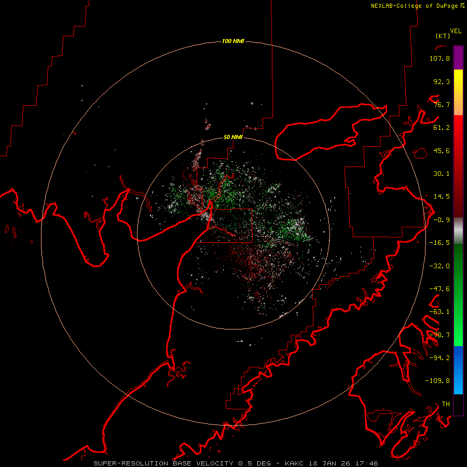Screen dimensions: 467x467
Task: Click the purple segment of the velocity color bar
Action: (458, 58)
